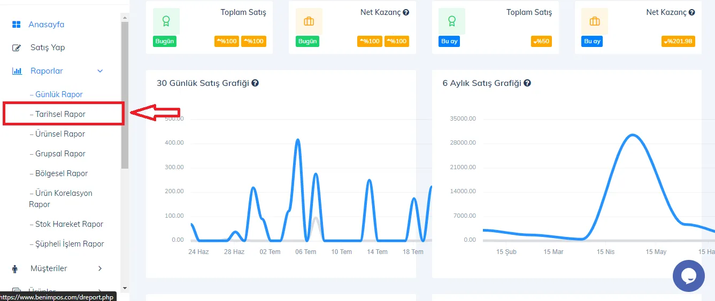Click help icon next to 6 Aylık Satış Grafiği
The height and width of the screenshot is (301, 715).
click(x=527, y=83)
